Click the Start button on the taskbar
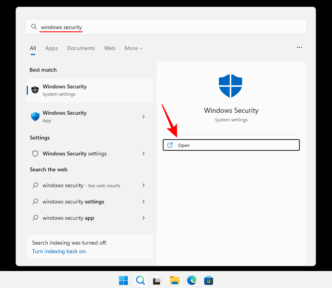 123,280
